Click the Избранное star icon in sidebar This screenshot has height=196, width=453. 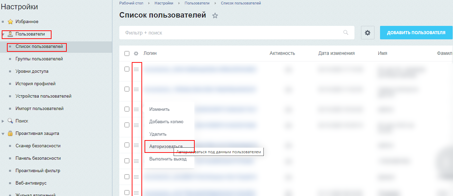(x=10, y=22)
